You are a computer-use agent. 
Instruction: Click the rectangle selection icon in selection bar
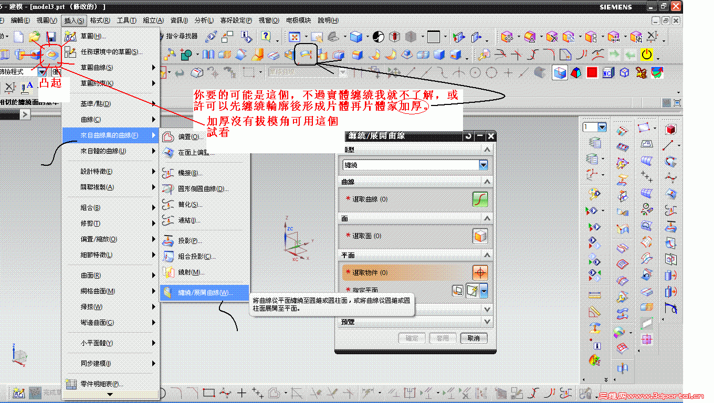pos(250,72)
